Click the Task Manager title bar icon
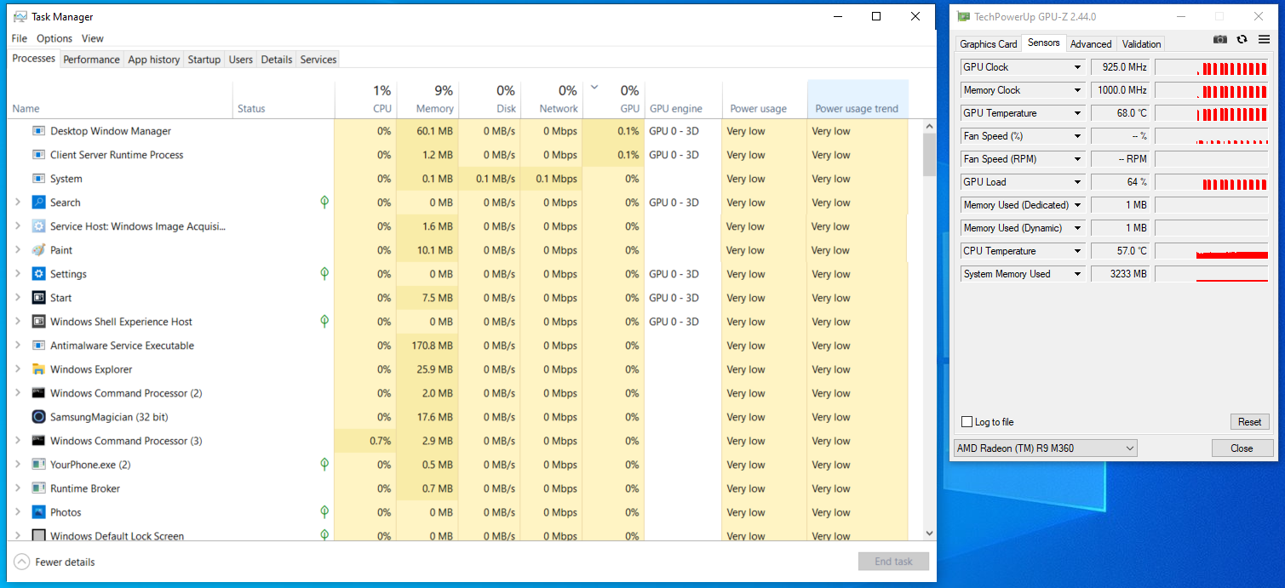This screenshot has height=588, width=1285. coord(20,17)
